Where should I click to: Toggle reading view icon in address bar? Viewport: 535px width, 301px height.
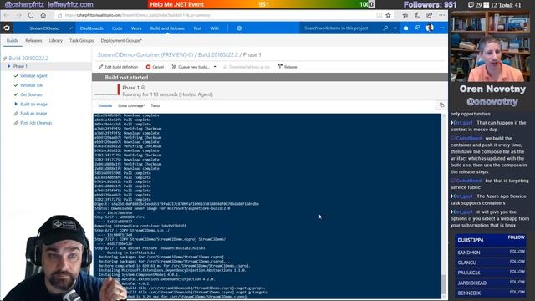(x=379, y=15)
